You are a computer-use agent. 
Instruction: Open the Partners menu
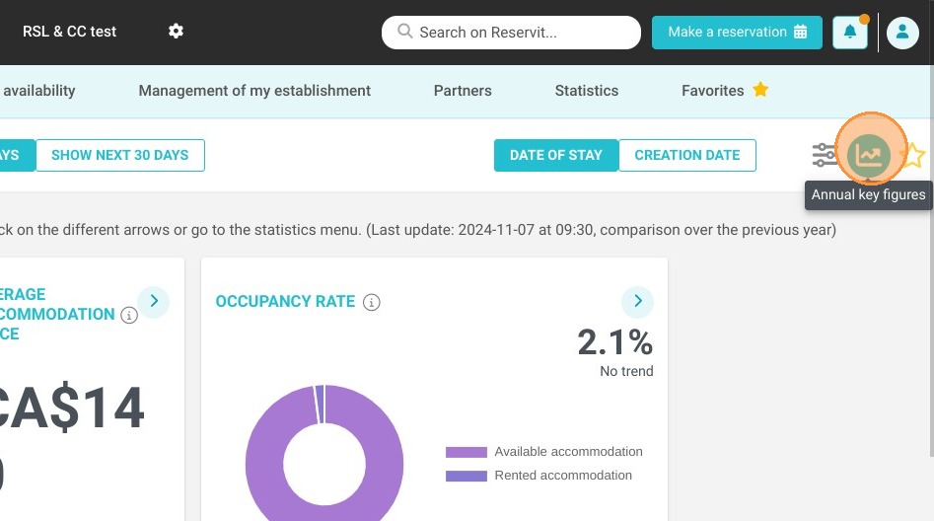pyautogui.click(x=463, y=91)
